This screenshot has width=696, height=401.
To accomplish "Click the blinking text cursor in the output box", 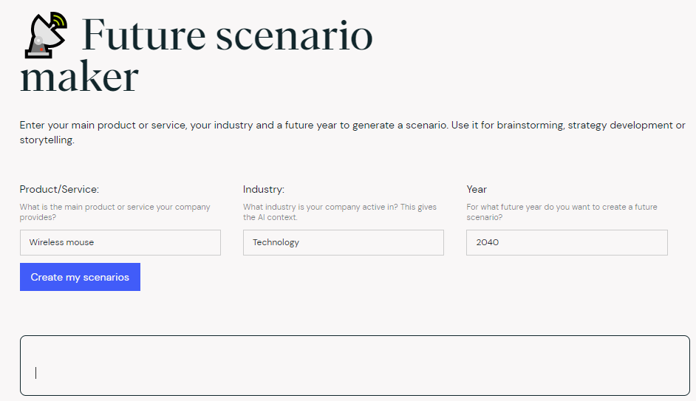I will (x=36, y=373).
